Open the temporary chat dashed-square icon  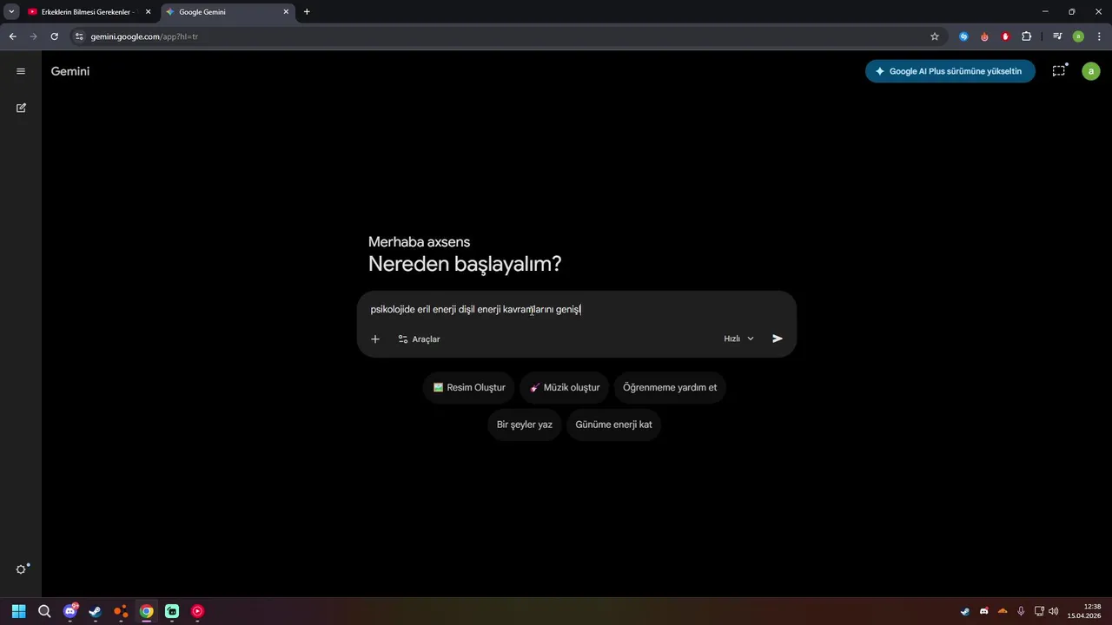(x=1059, y=71)
